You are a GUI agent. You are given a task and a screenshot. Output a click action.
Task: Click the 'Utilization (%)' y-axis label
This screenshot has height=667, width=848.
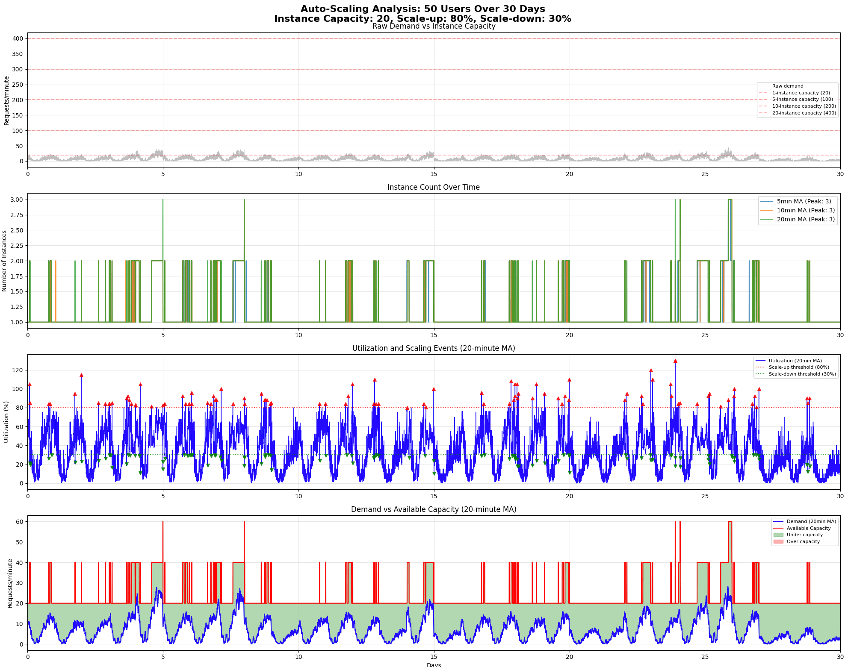(x=6, y=422)
